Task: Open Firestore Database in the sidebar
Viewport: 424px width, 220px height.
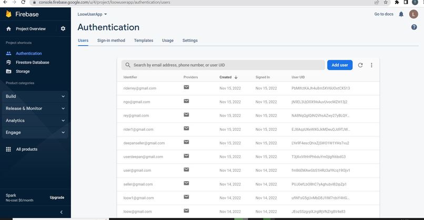Action: coord(33,62)
